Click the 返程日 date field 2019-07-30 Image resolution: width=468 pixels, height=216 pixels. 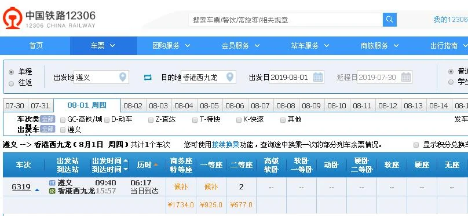(x=385, y=77)
